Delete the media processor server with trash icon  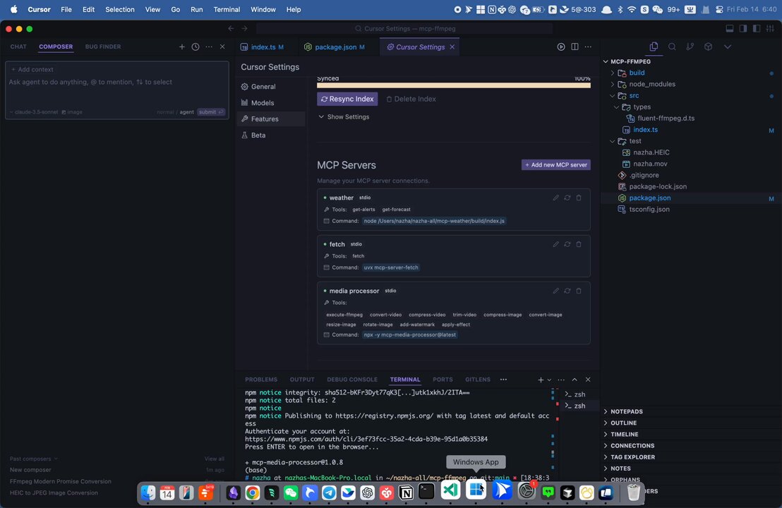tap(579, 291)
